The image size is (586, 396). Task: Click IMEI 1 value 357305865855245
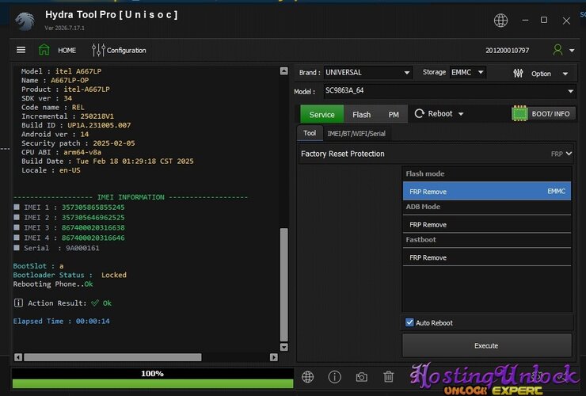[93, 207]
